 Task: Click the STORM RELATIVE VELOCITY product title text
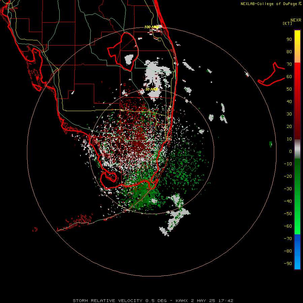[x=108, y=301]
